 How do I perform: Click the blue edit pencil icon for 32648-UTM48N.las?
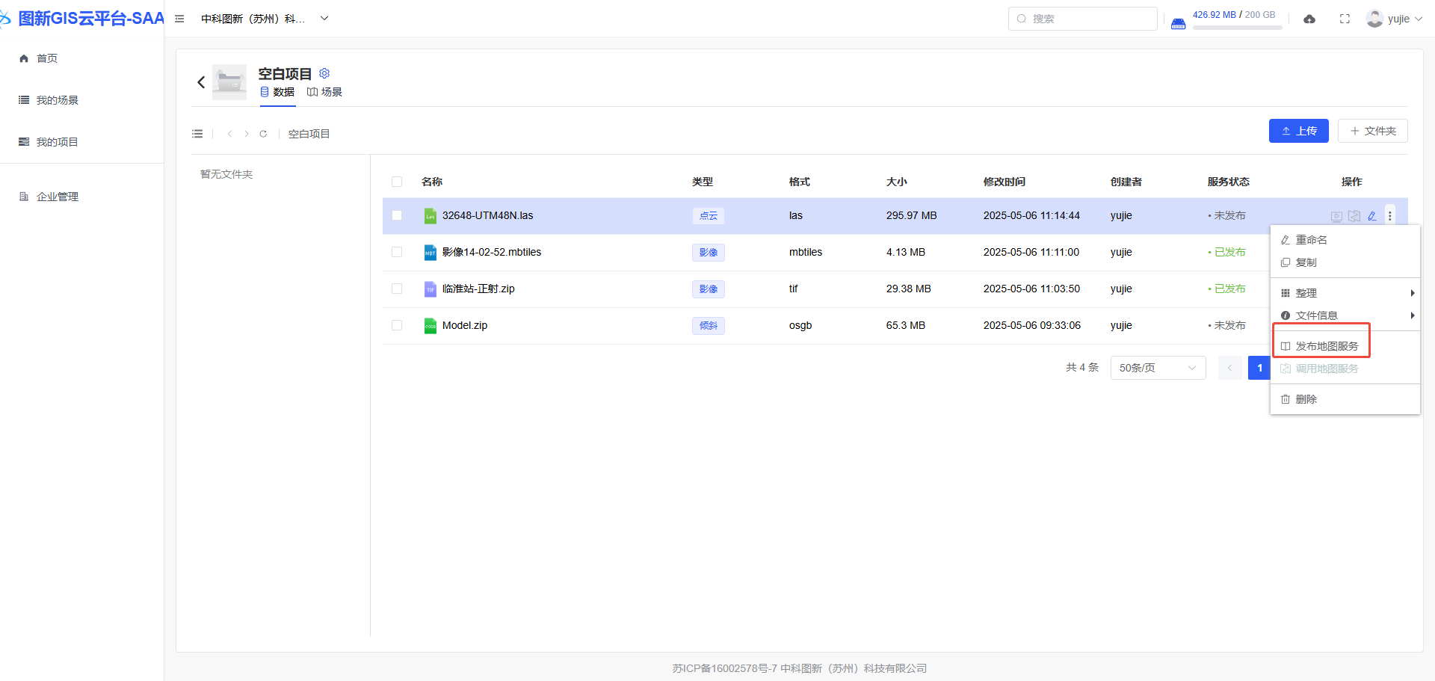click(x=1372, y=216)
